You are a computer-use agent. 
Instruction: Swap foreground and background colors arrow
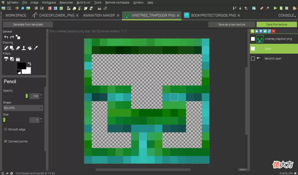[29, 64]
